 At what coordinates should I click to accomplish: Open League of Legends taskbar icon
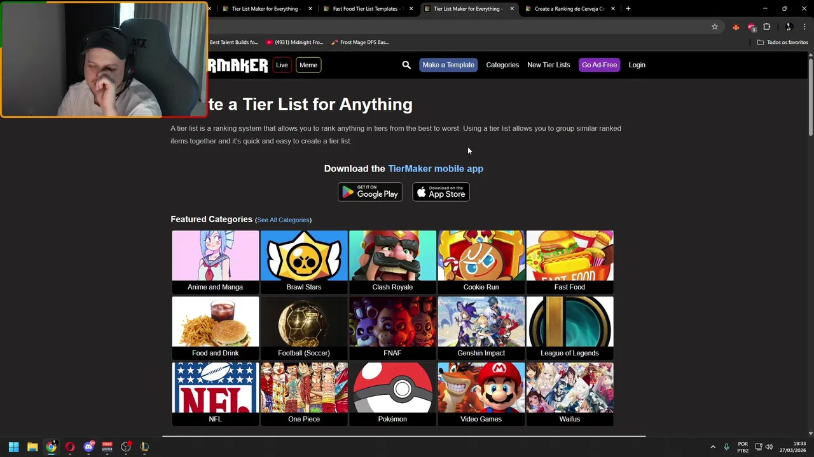(x=144, y=447)
